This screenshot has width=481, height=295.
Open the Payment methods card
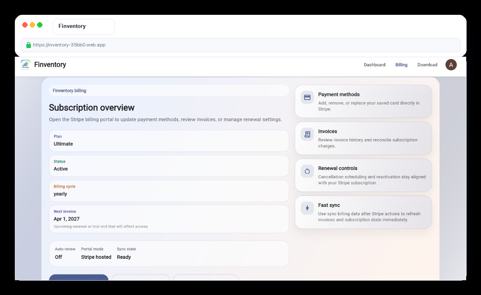pos(363,101)
